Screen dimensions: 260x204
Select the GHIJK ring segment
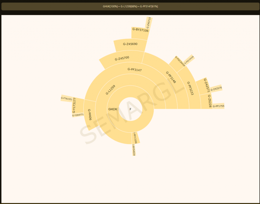tap(113, 109)
